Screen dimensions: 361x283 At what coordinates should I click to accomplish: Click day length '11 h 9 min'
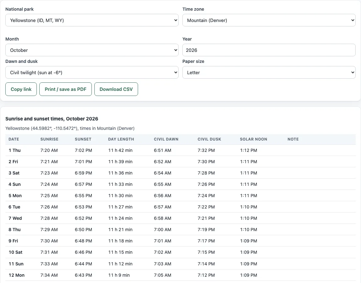tap(119, 275)
